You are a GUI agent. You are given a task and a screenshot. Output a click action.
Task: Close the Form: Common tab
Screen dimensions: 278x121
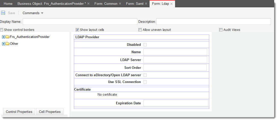point(120,4)
